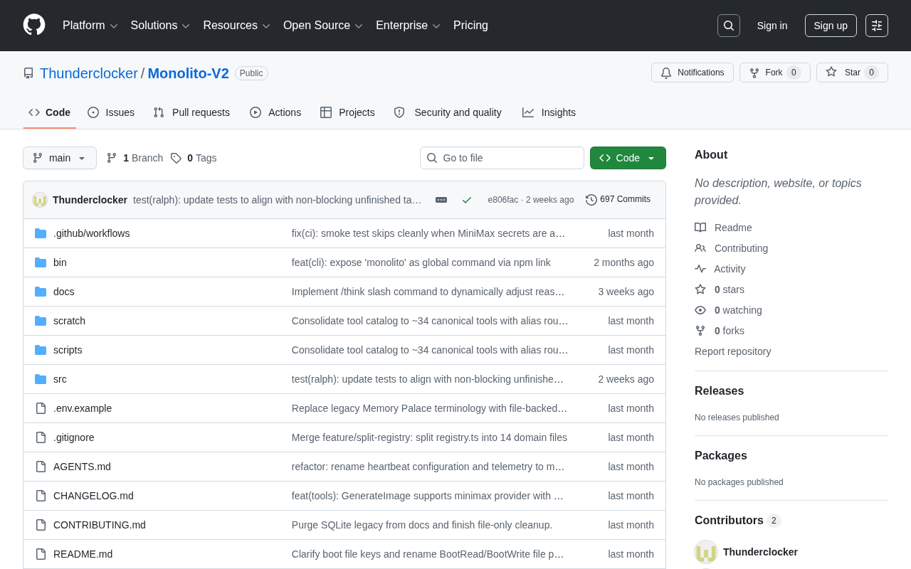The height and width of the screenshot is (569, 911).
Task: Switch to the Issues tab
Action: coord(111,112)
